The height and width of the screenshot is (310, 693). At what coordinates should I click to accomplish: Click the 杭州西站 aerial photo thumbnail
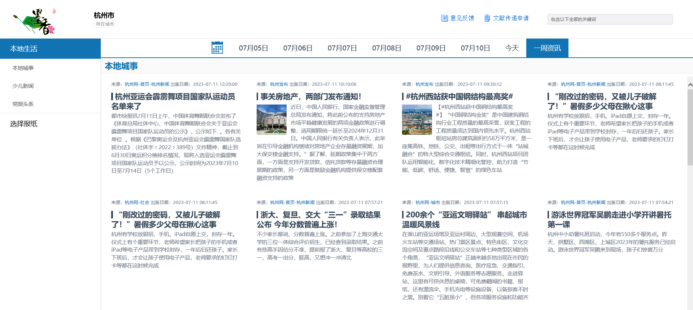point(417,120)
